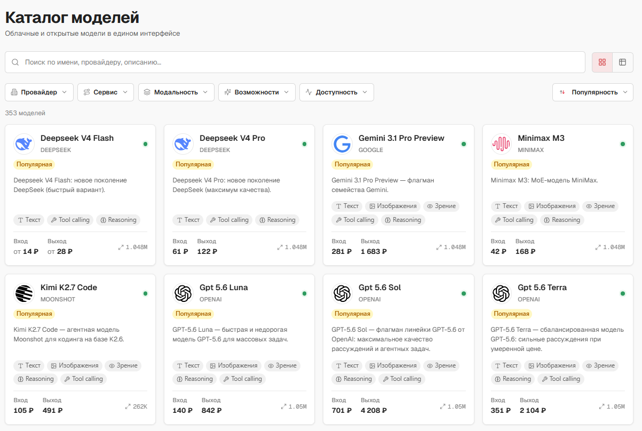The height and width of the screenshot is (431, 642).
Task: Open the Deepseek V4 Pro title
Action: coord(232,138)
